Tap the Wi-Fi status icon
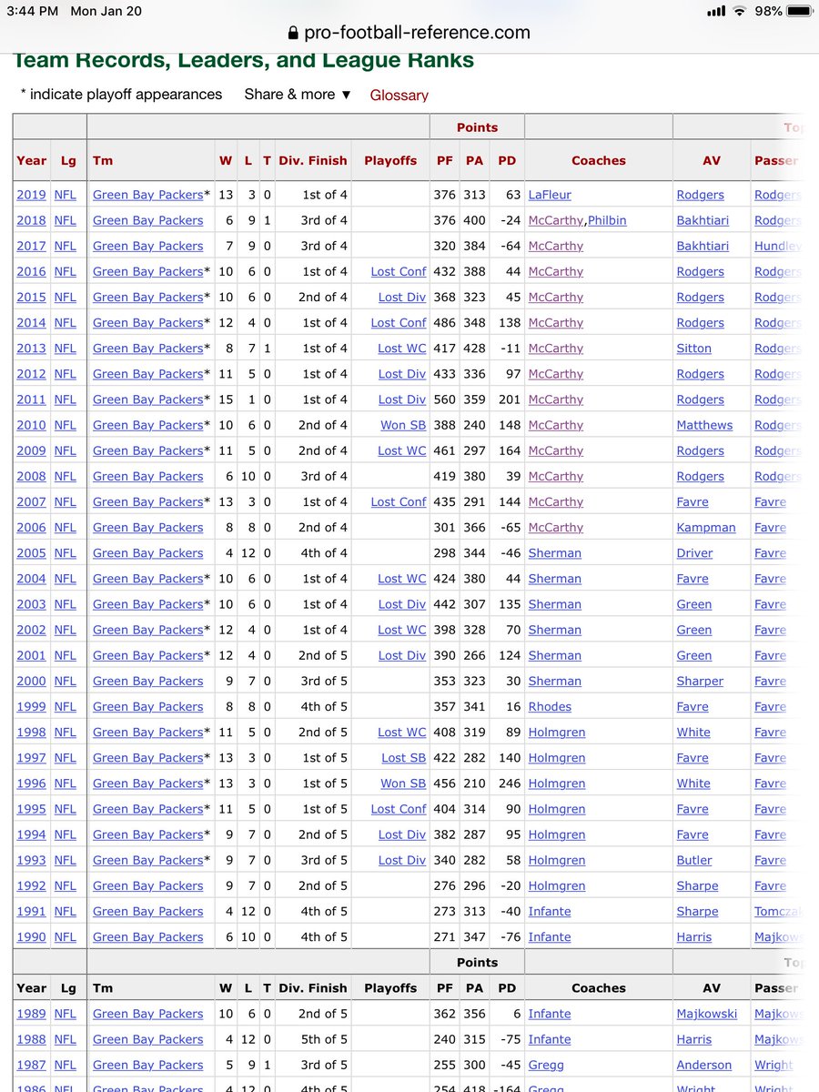819x1092 pixels. (x=739, y=11)
